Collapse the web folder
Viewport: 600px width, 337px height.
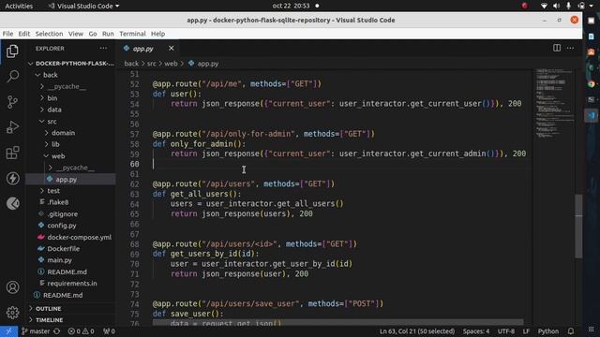tap(71, 156)
